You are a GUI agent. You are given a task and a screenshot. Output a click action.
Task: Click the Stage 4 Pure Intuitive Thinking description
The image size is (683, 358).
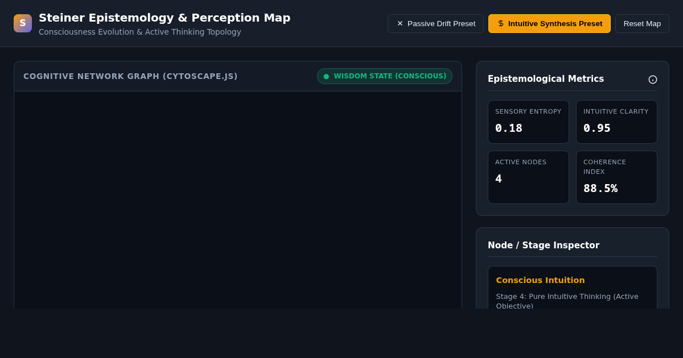click(x=567, y=301)
